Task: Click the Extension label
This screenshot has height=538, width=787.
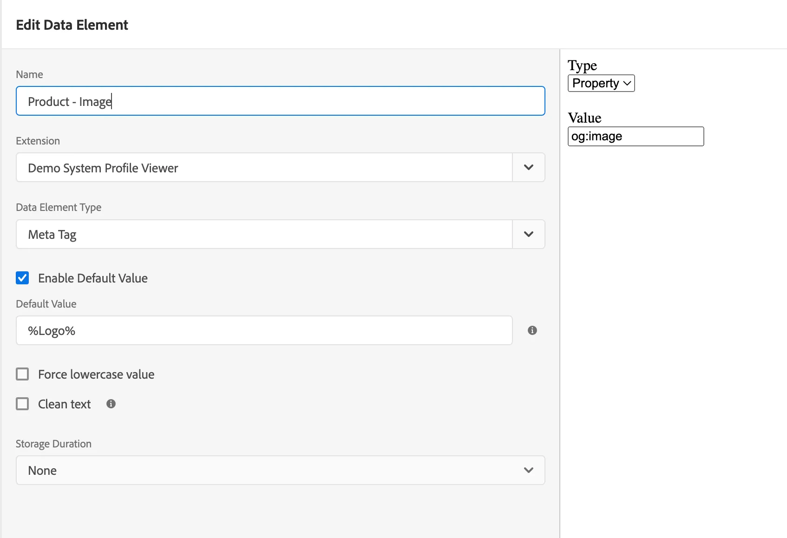Action: (x=38, y=141)
